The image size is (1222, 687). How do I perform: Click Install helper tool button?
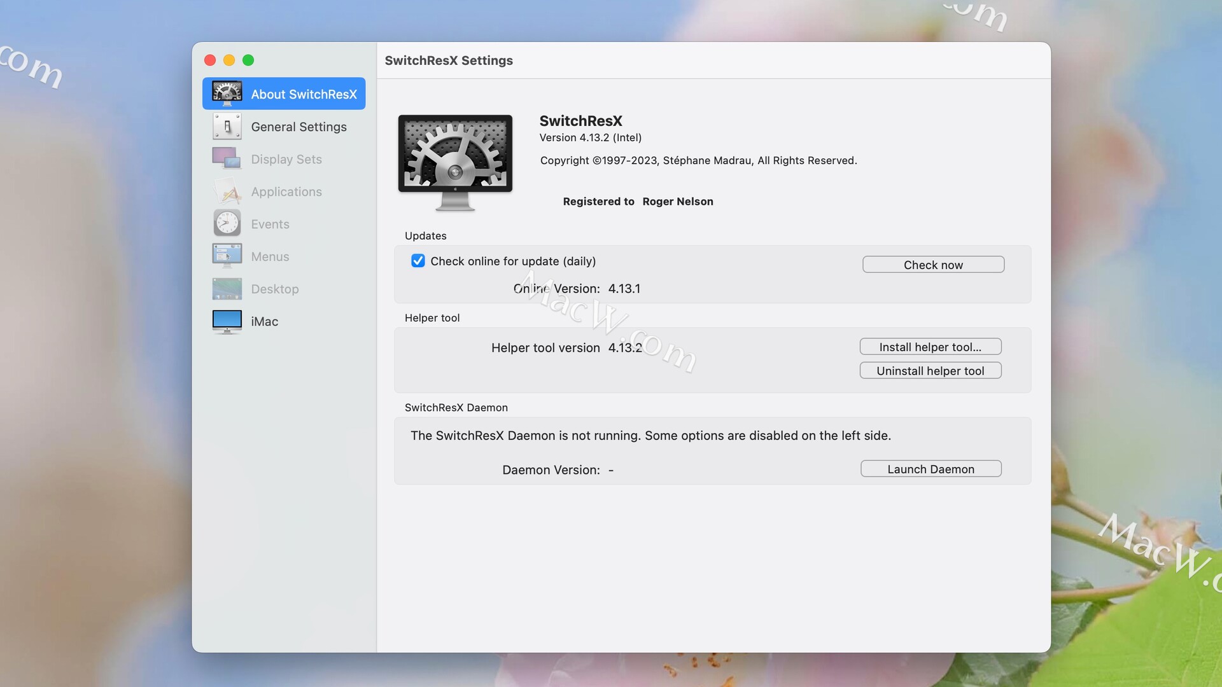point(930,347)
